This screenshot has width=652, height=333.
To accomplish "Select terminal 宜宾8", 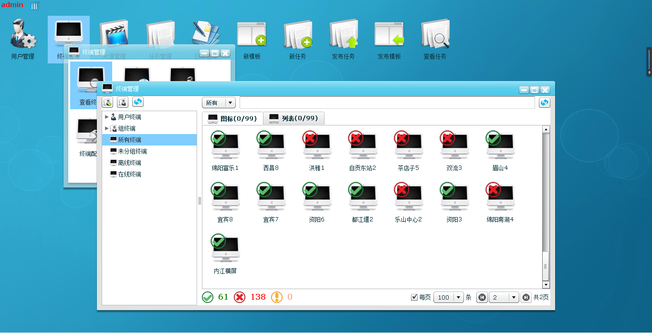I will click(x=225, y=202).
